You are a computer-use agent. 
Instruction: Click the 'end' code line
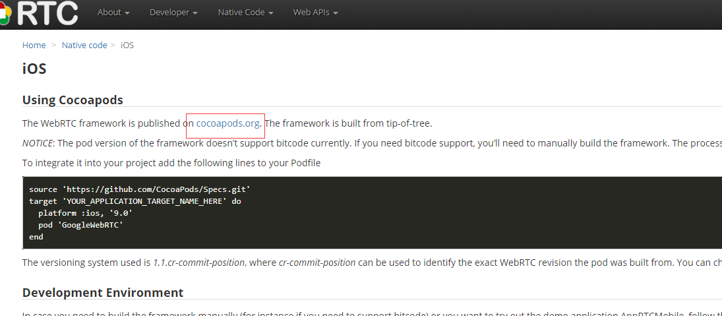[36, 237]
